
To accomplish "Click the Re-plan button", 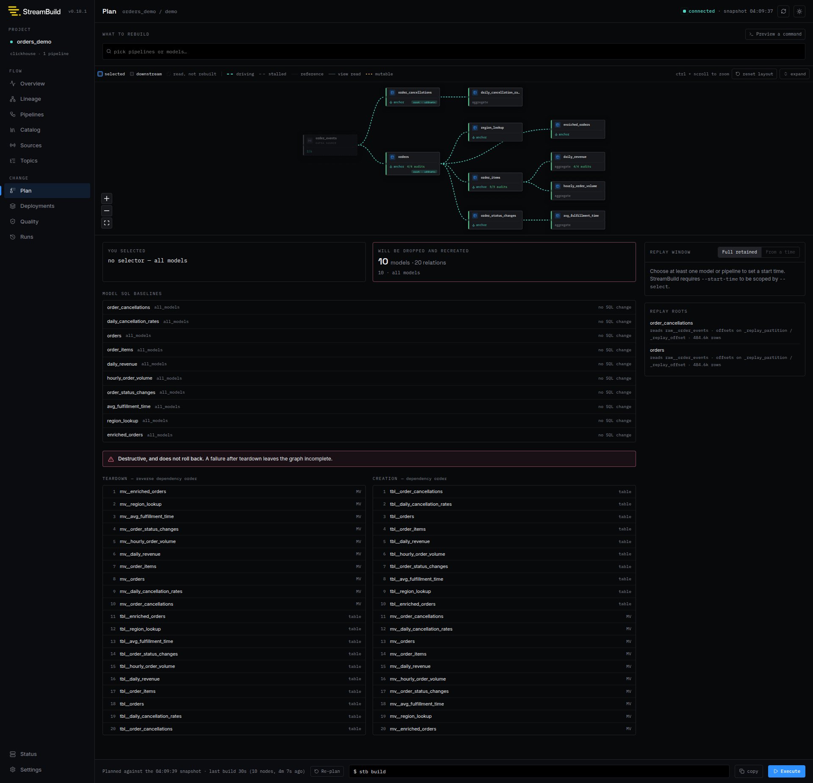I will (327, 772).
